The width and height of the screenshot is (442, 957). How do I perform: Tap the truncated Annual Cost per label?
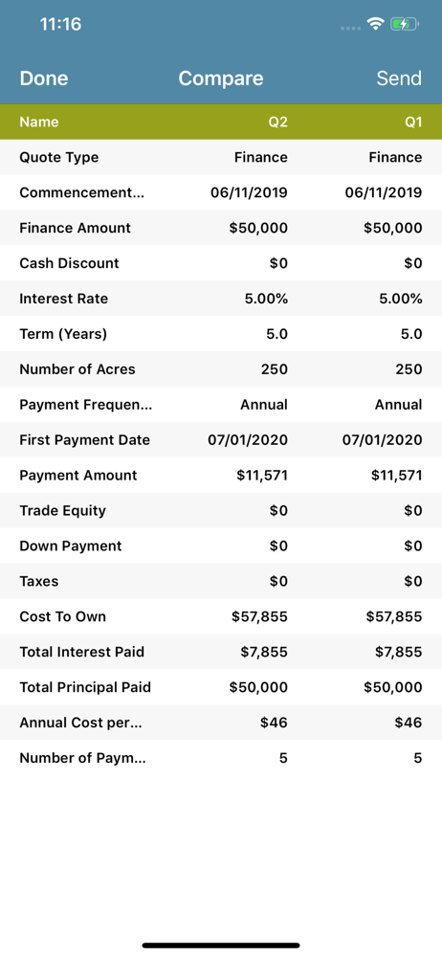(80, 723)
